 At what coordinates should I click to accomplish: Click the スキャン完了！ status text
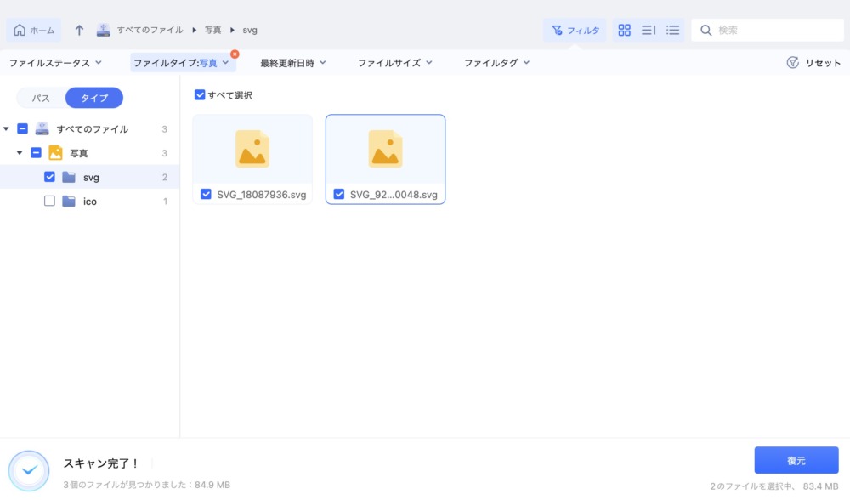point(101,463)
